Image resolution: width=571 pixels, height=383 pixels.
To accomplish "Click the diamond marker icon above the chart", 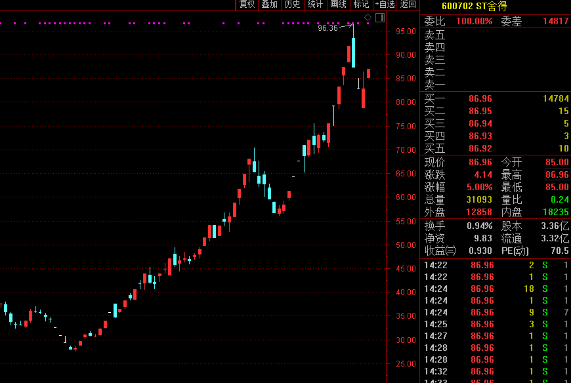I will pyautogui.click(x=368, y=17).
